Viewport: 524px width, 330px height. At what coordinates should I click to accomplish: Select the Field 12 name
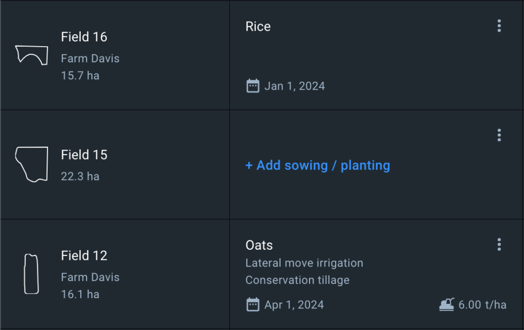pos(84,256)
